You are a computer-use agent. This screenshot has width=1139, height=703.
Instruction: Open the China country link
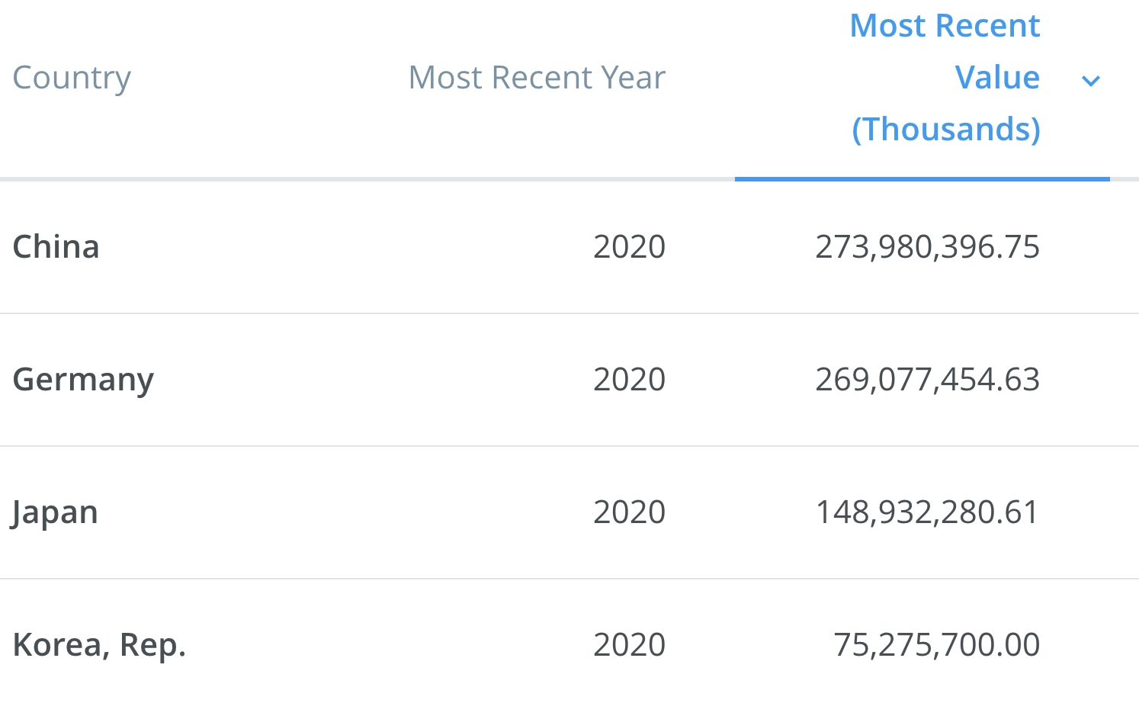[56, 247]
